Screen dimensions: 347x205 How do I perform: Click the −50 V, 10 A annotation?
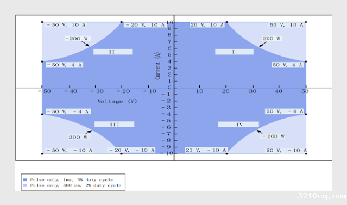tap(66, 25)
